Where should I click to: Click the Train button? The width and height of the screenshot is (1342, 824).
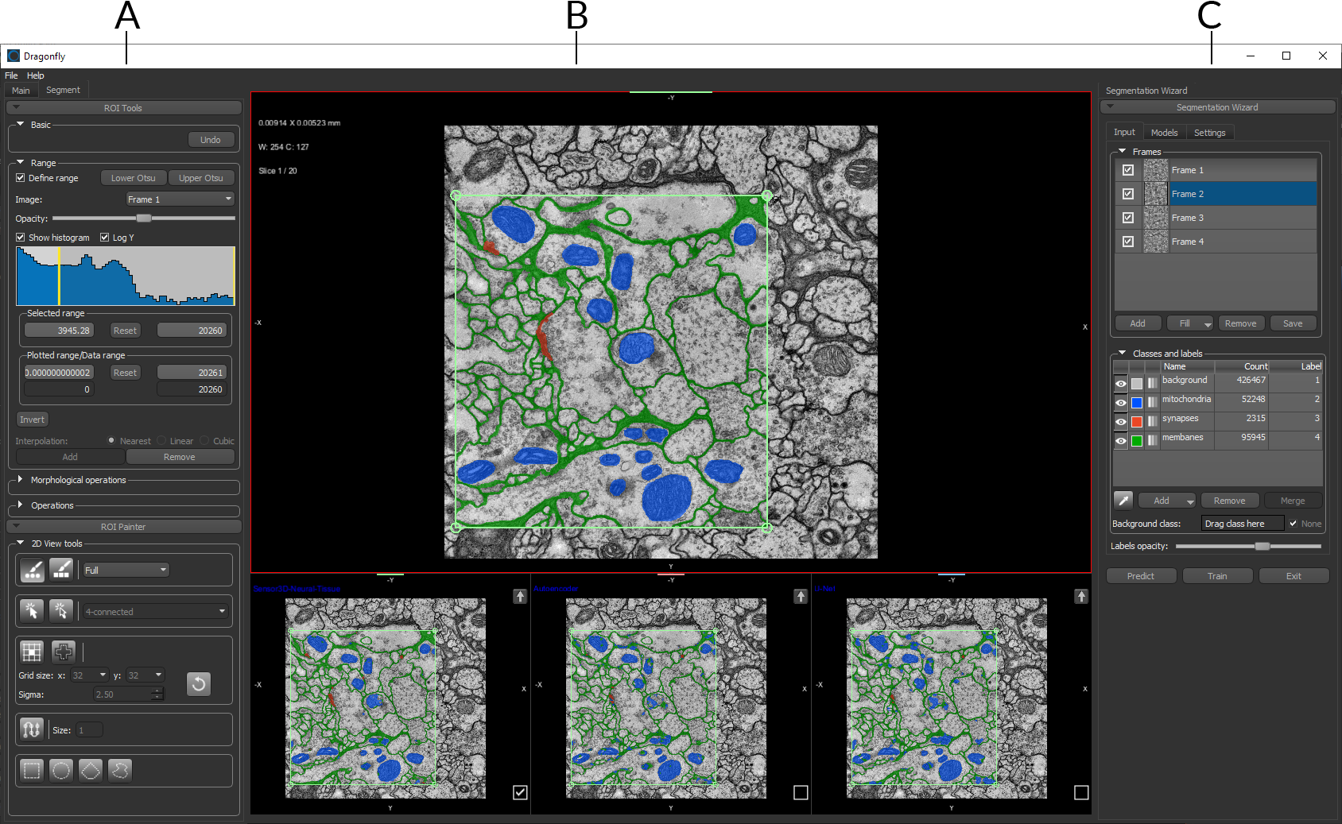[x=1217, y=576]
